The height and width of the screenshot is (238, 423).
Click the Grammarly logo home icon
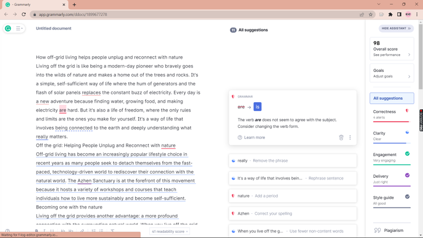pos(8,28)
